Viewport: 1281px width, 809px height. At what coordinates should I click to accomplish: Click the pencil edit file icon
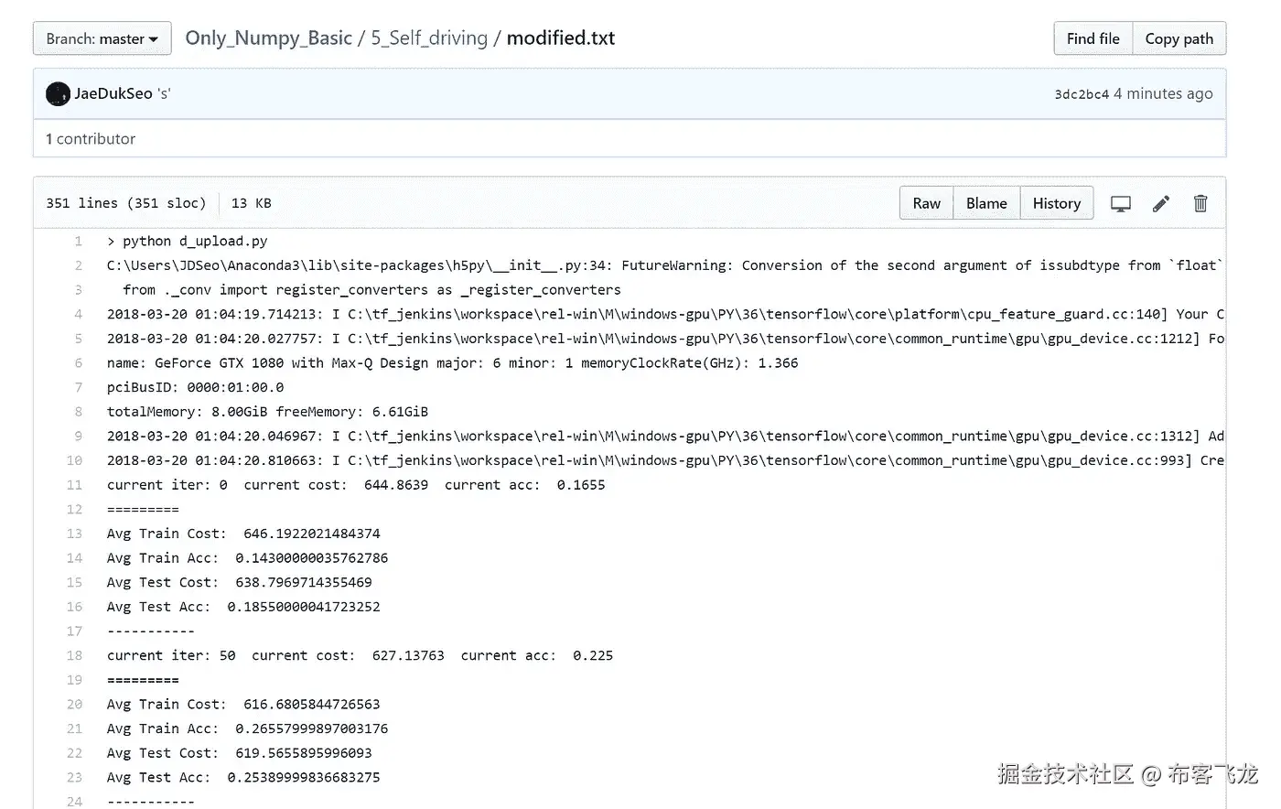coord(1160,204)
